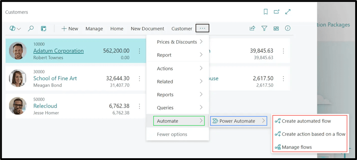The width and height of the screenshot is (357, 160).
Task: Click the analyze mode icon beside search
Action: pos(43,29)
